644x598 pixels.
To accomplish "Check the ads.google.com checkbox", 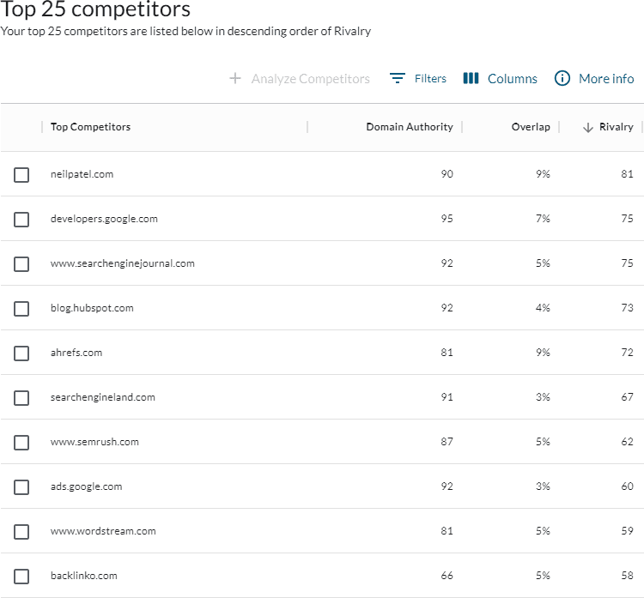I will coord(21,487).
